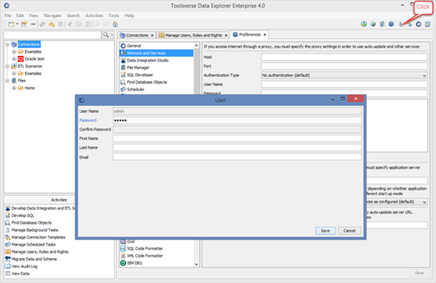This screenshot has height=283, width=436.
Task: Expand Examples folder under ETL Scenarios
Action: pos(14,73)
